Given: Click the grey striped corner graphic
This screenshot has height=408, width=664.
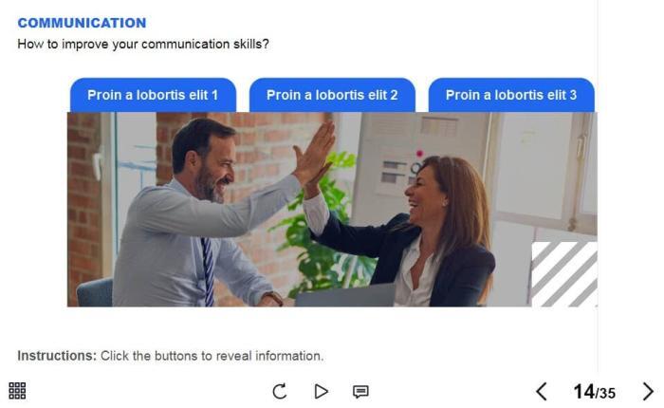Looking at the screenshot, I should (564, 274).
